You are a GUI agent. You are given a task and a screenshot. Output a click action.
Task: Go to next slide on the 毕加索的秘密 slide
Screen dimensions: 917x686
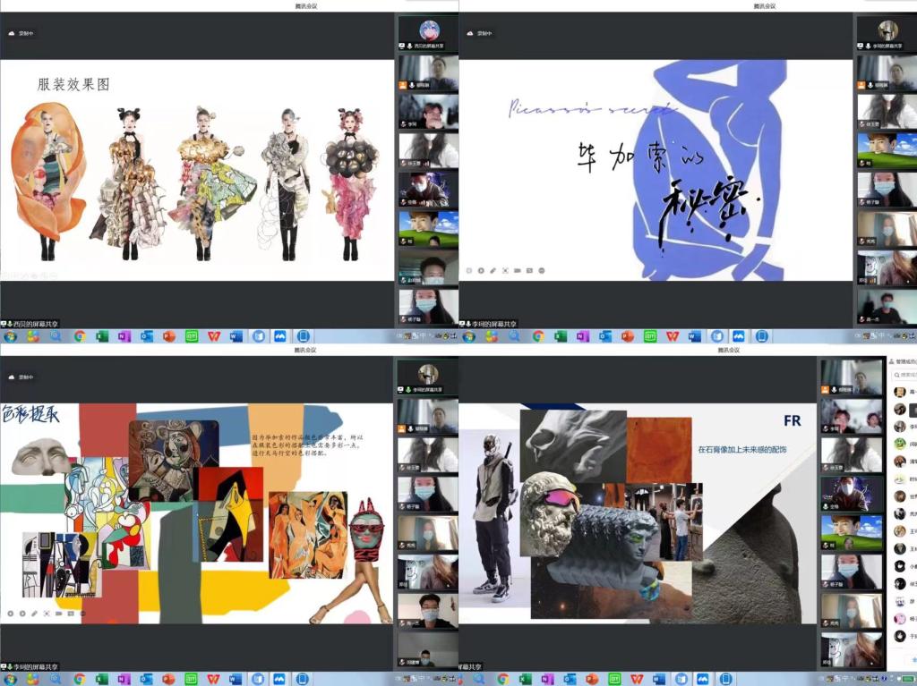tap(481, 270)
